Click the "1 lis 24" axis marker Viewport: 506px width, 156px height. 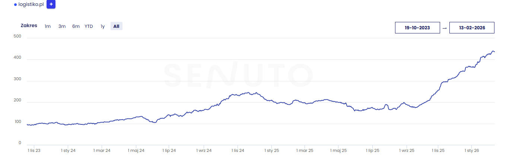(x=238, y=150)
